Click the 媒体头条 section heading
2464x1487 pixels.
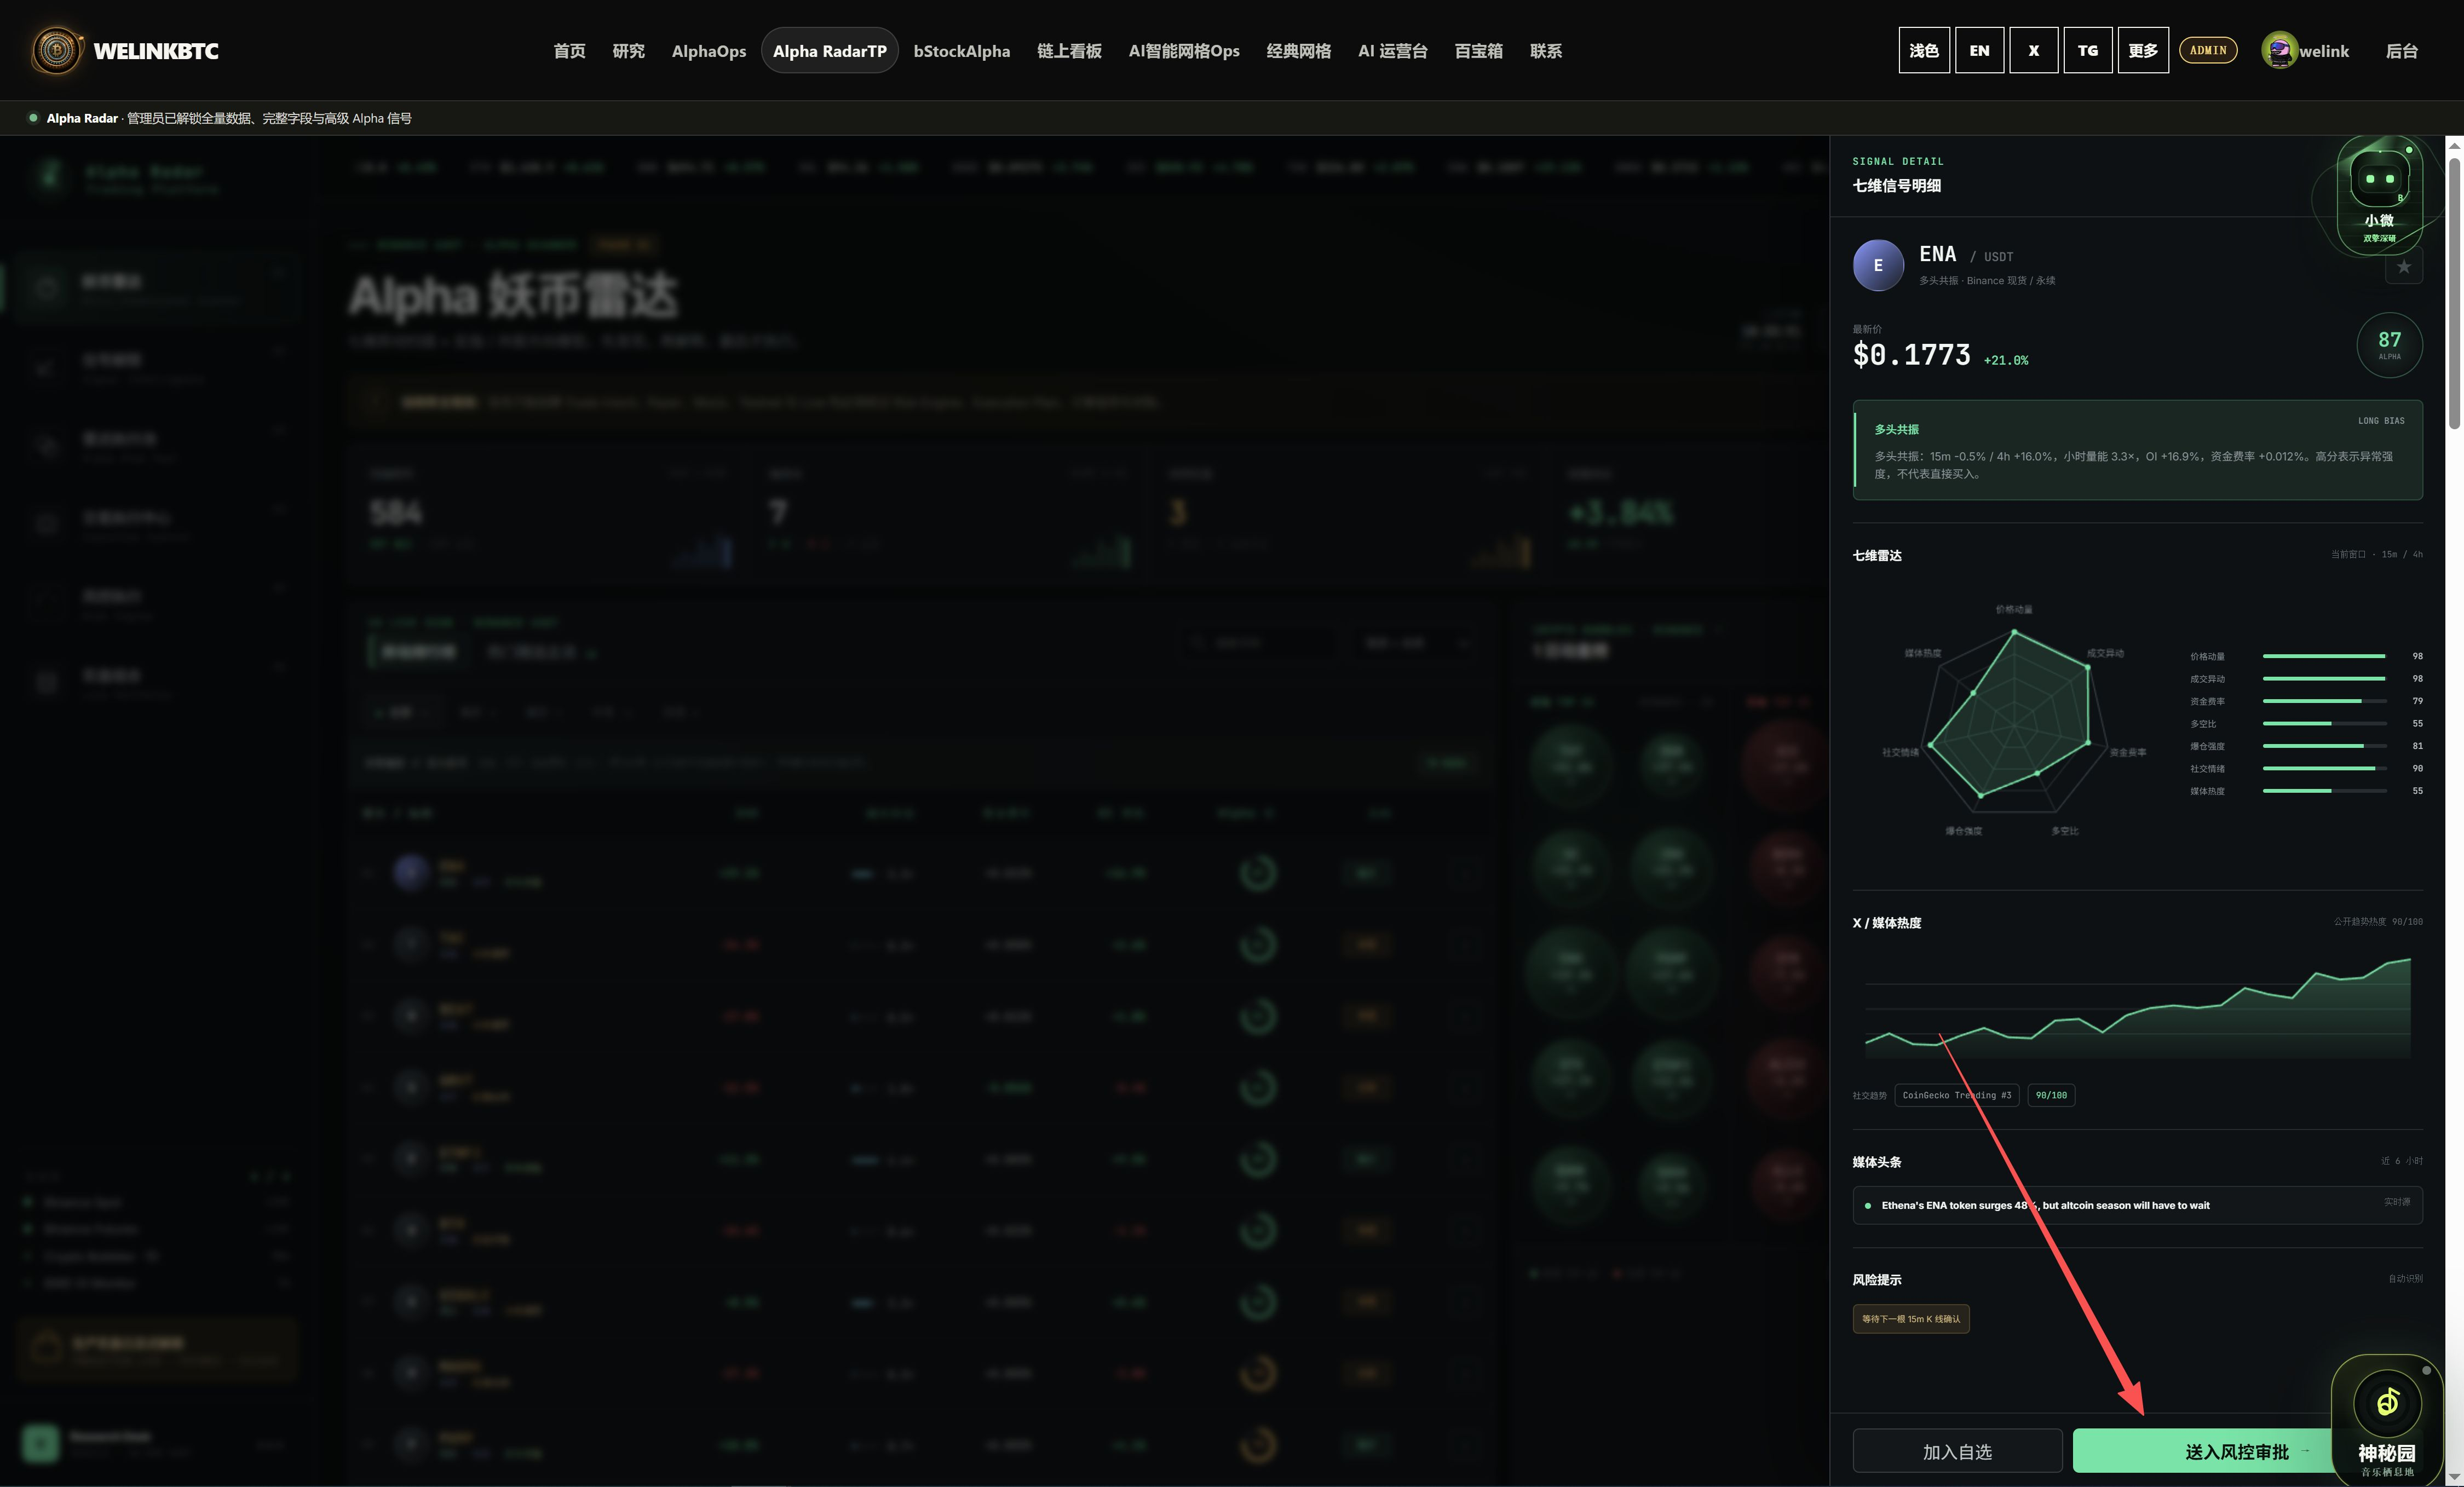point(1877,1162)
